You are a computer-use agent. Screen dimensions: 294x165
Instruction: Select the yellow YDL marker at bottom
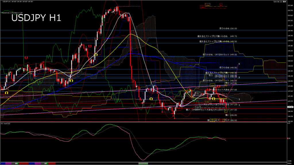(212, 120)
